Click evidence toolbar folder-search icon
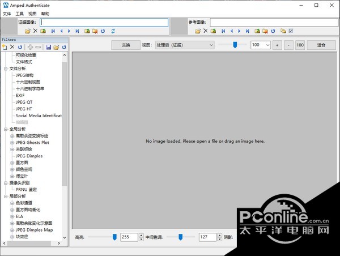Viewport: 340px width, 256px height. (95, 31)
